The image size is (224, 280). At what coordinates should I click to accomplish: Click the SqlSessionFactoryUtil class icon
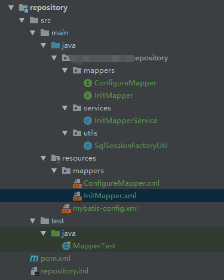(x=88, y=146)
